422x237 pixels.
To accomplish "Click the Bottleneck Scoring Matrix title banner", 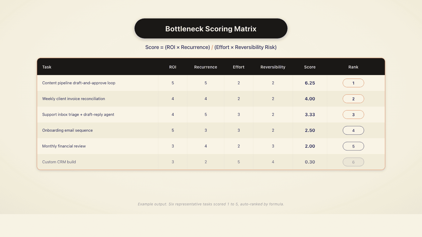I will coord(211,29).
